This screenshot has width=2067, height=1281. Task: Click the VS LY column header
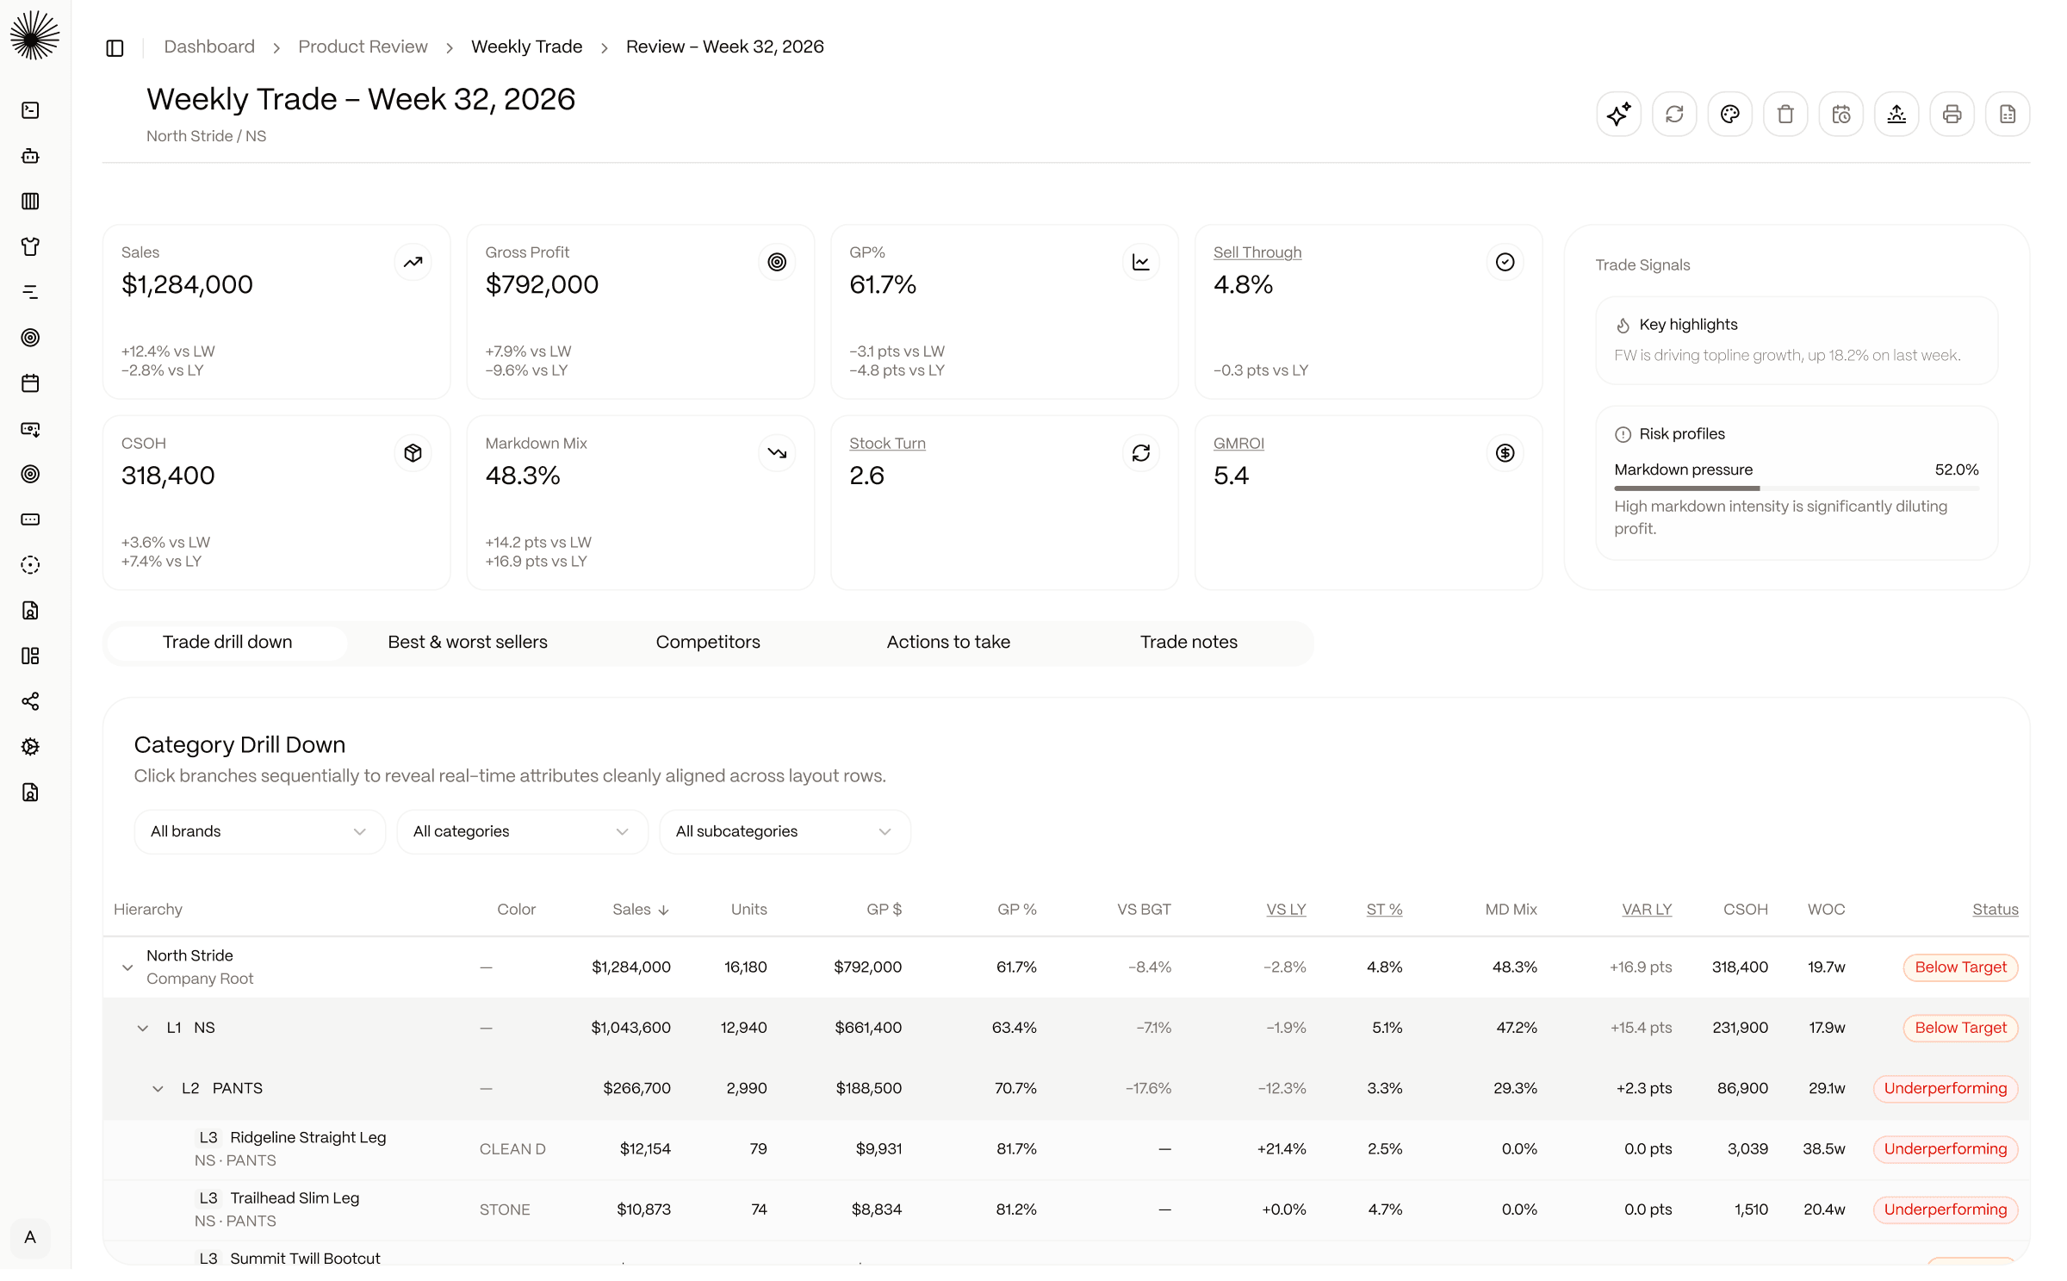[x=1286, y=910]
